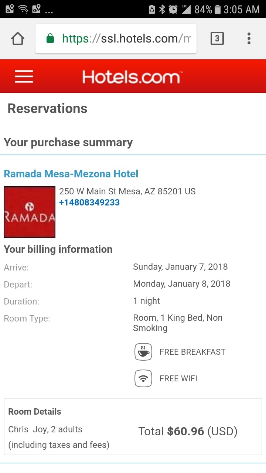Tap the green secure padlock icon
Image resolution: width=266 pixels, height=473 pixels.
tap(50, 38)
